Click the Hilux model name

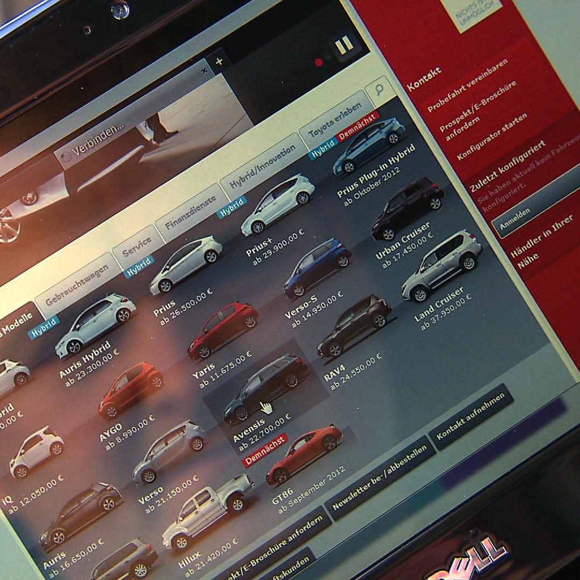point(190,559)
